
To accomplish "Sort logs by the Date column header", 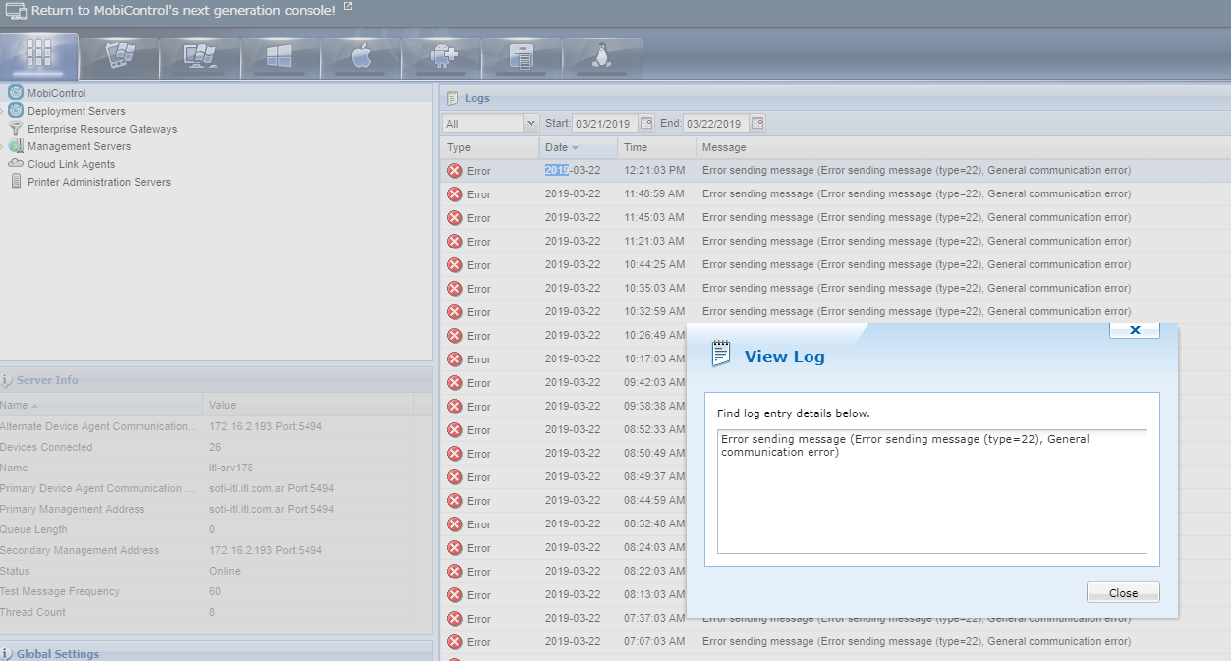I will pos(556,147).
